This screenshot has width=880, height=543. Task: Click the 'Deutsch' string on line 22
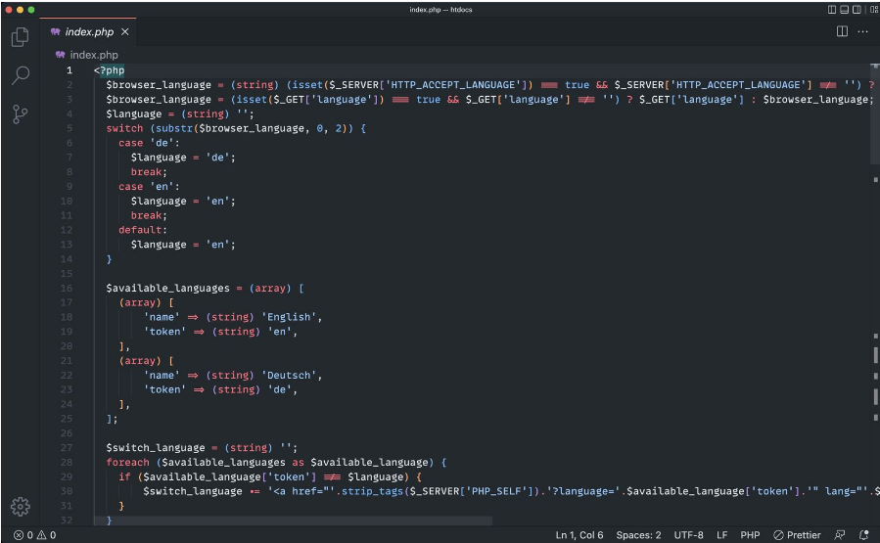(289, 376)
